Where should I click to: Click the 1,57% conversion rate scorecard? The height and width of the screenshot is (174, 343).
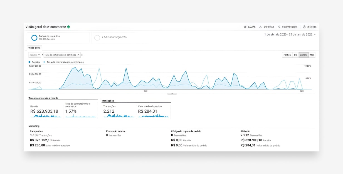71,111
